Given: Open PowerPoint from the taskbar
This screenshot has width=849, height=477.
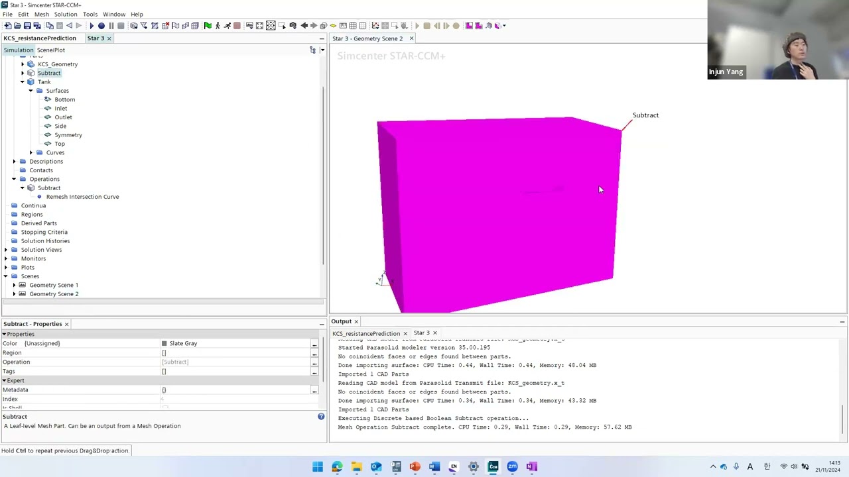Looking at the screenshot, I should pyautogui.click(x=415, y=466).
